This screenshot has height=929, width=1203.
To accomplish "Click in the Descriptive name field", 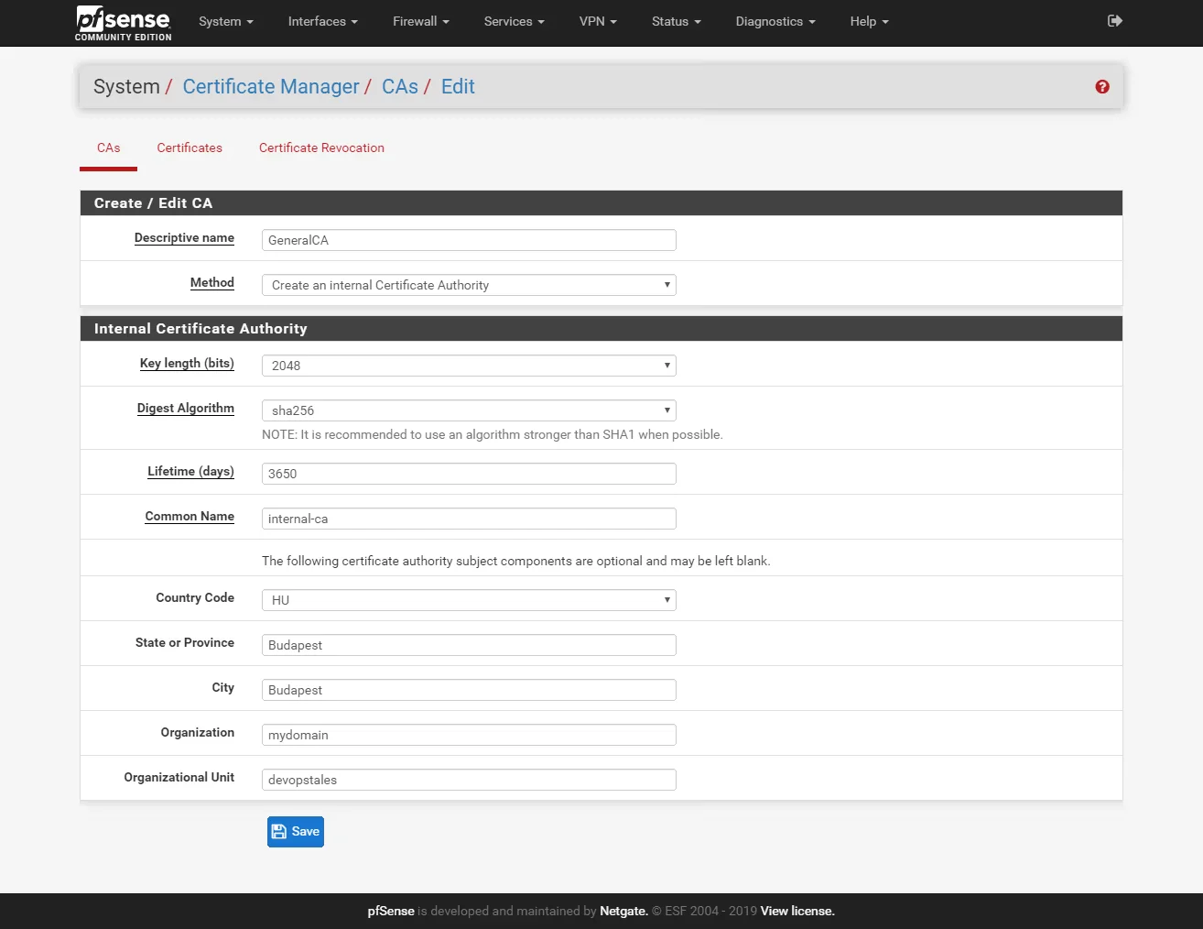I will (468, 239).
